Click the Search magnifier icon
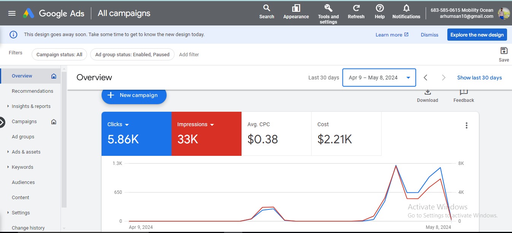 (267, 8)
